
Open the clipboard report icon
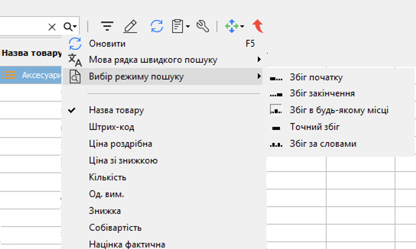[x=178, y=26]
